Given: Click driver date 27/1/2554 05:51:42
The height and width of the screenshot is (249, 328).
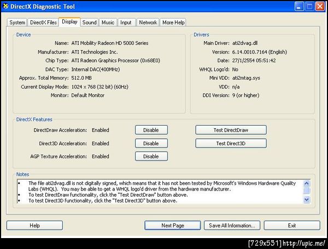Looking at the screenshot, I should pos(254,61).
